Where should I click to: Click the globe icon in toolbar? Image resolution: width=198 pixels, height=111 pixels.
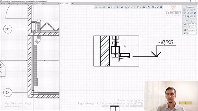point(126,7)
